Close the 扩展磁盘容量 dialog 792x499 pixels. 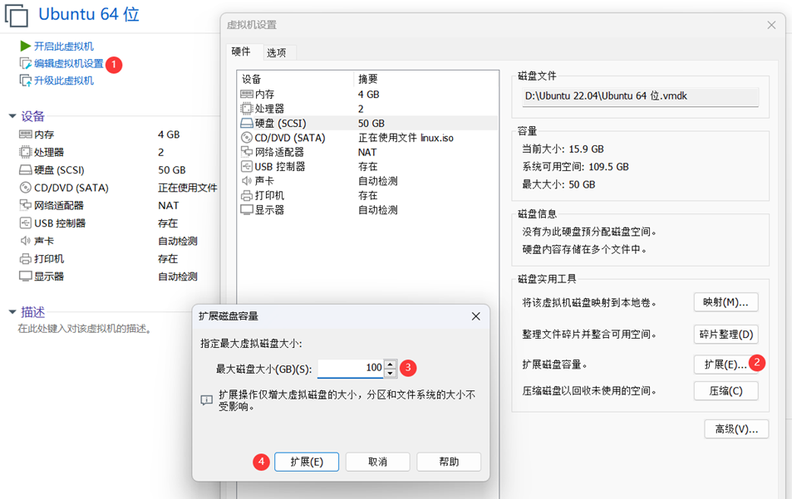click(476, 316)
